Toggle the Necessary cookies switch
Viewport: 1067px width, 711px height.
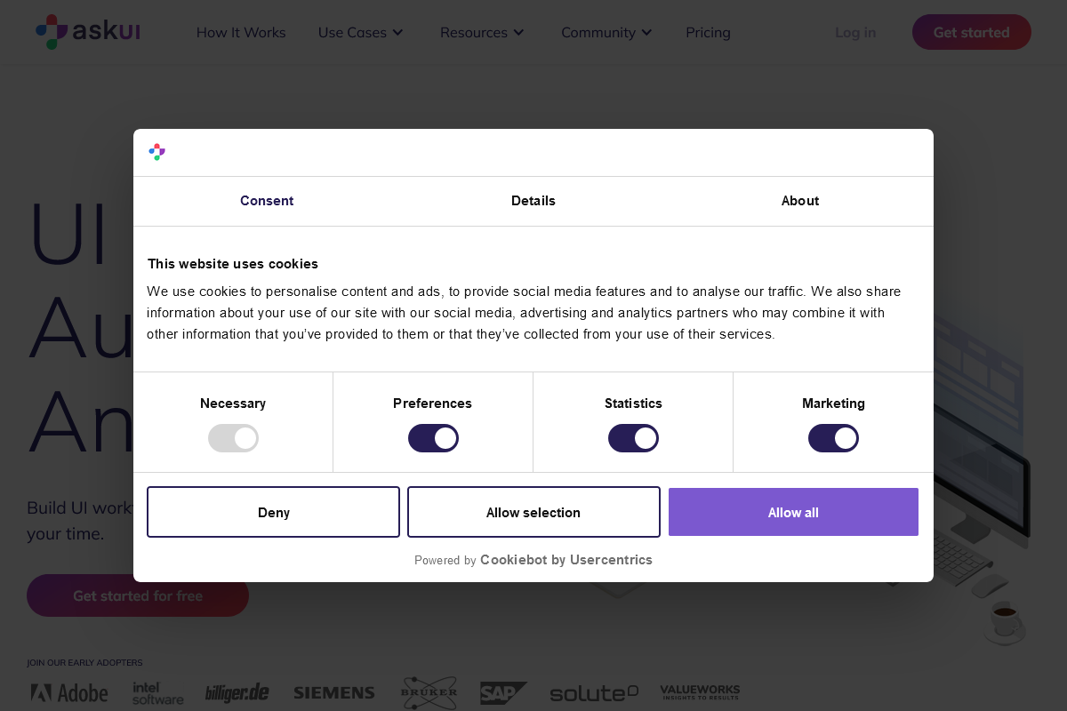click(233, 438)
